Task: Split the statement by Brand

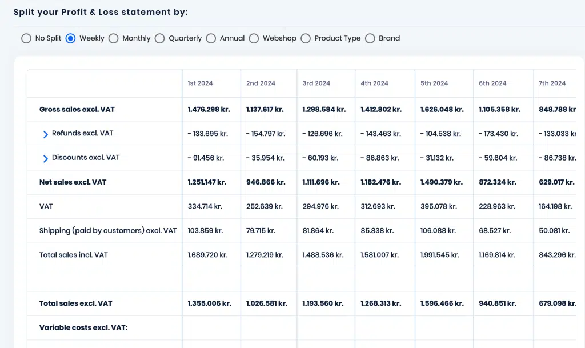Action: click(370, 38)
